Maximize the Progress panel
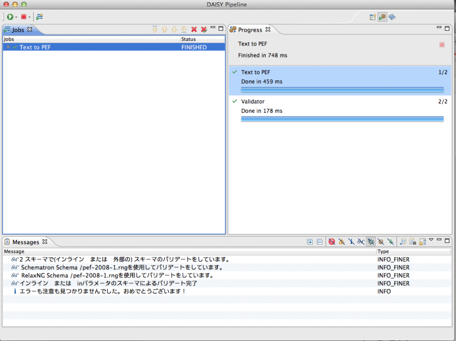 (x=447, y=28)
